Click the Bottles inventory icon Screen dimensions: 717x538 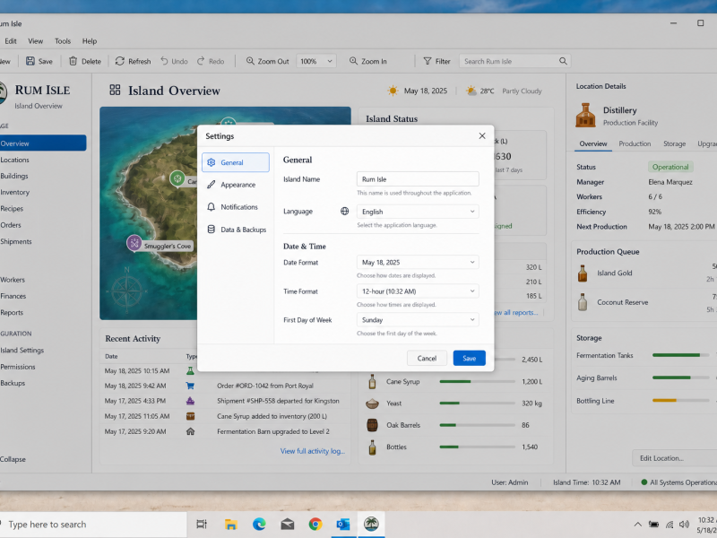coord(372,447)
